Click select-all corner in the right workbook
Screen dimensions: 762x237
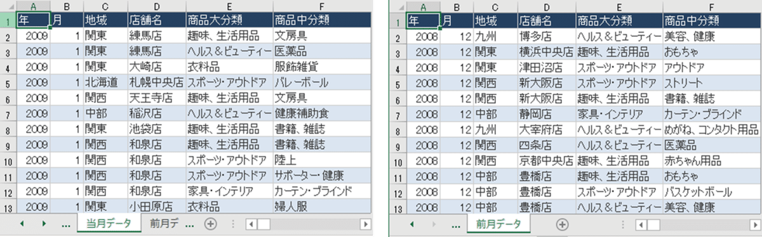pos(398,6)
